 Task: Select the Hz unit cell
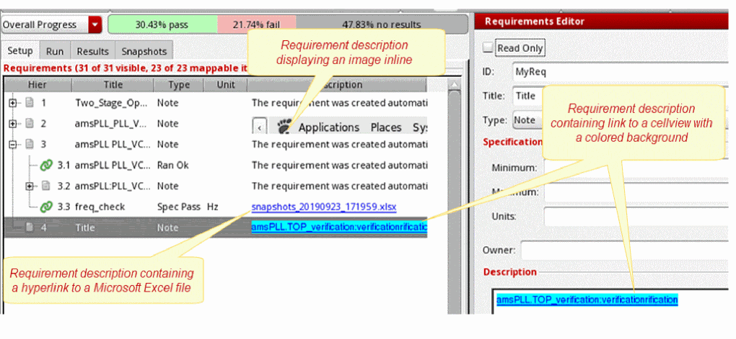[212, 207]
